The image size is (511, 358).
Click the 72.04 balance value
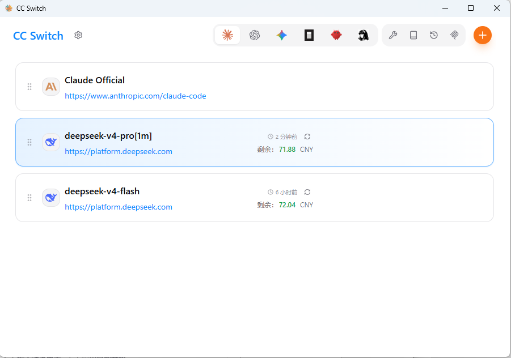click(287, 205)
